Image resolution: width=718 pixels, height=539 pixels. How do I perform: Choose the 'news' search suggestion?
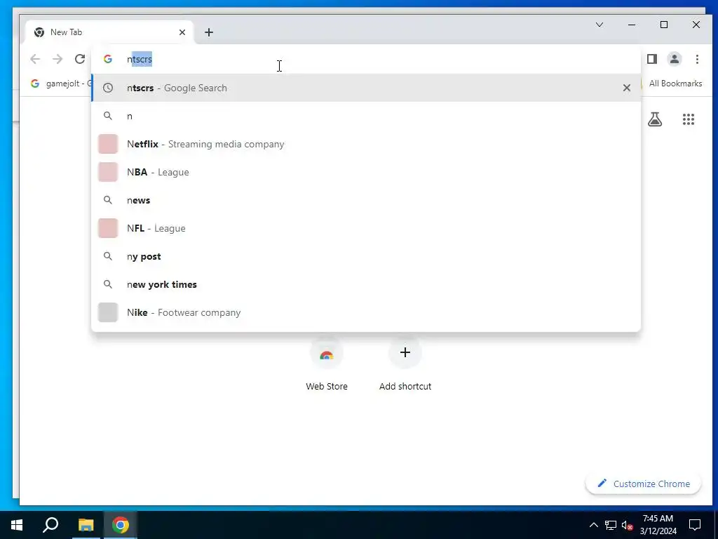tap(366, 200)
